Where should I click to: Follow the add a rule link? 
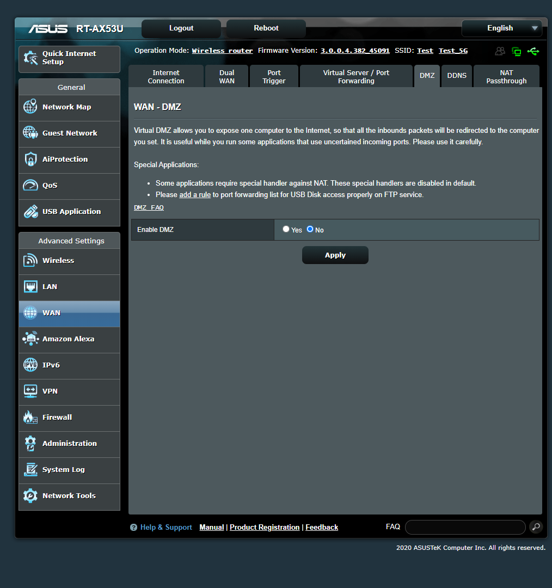pyautogui.click(x=195, y=194)
